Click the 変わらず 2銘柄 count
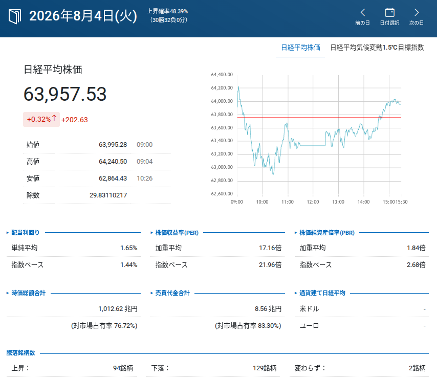 417,368
